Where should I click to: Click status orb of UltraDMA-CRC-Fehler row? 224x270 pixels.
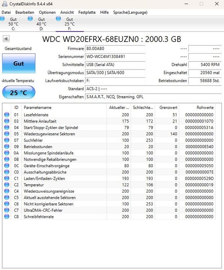point(7,210)
